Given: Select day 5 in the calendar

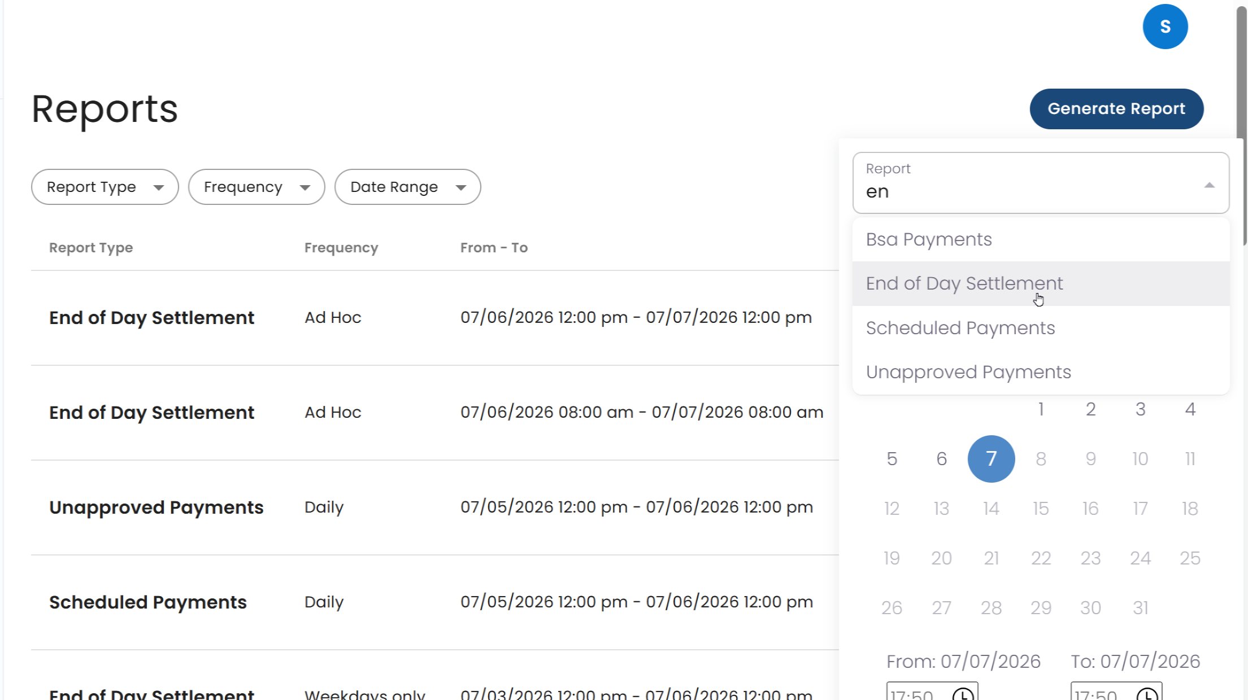Looking at the screenshot, I should click(x=892, y=458).
